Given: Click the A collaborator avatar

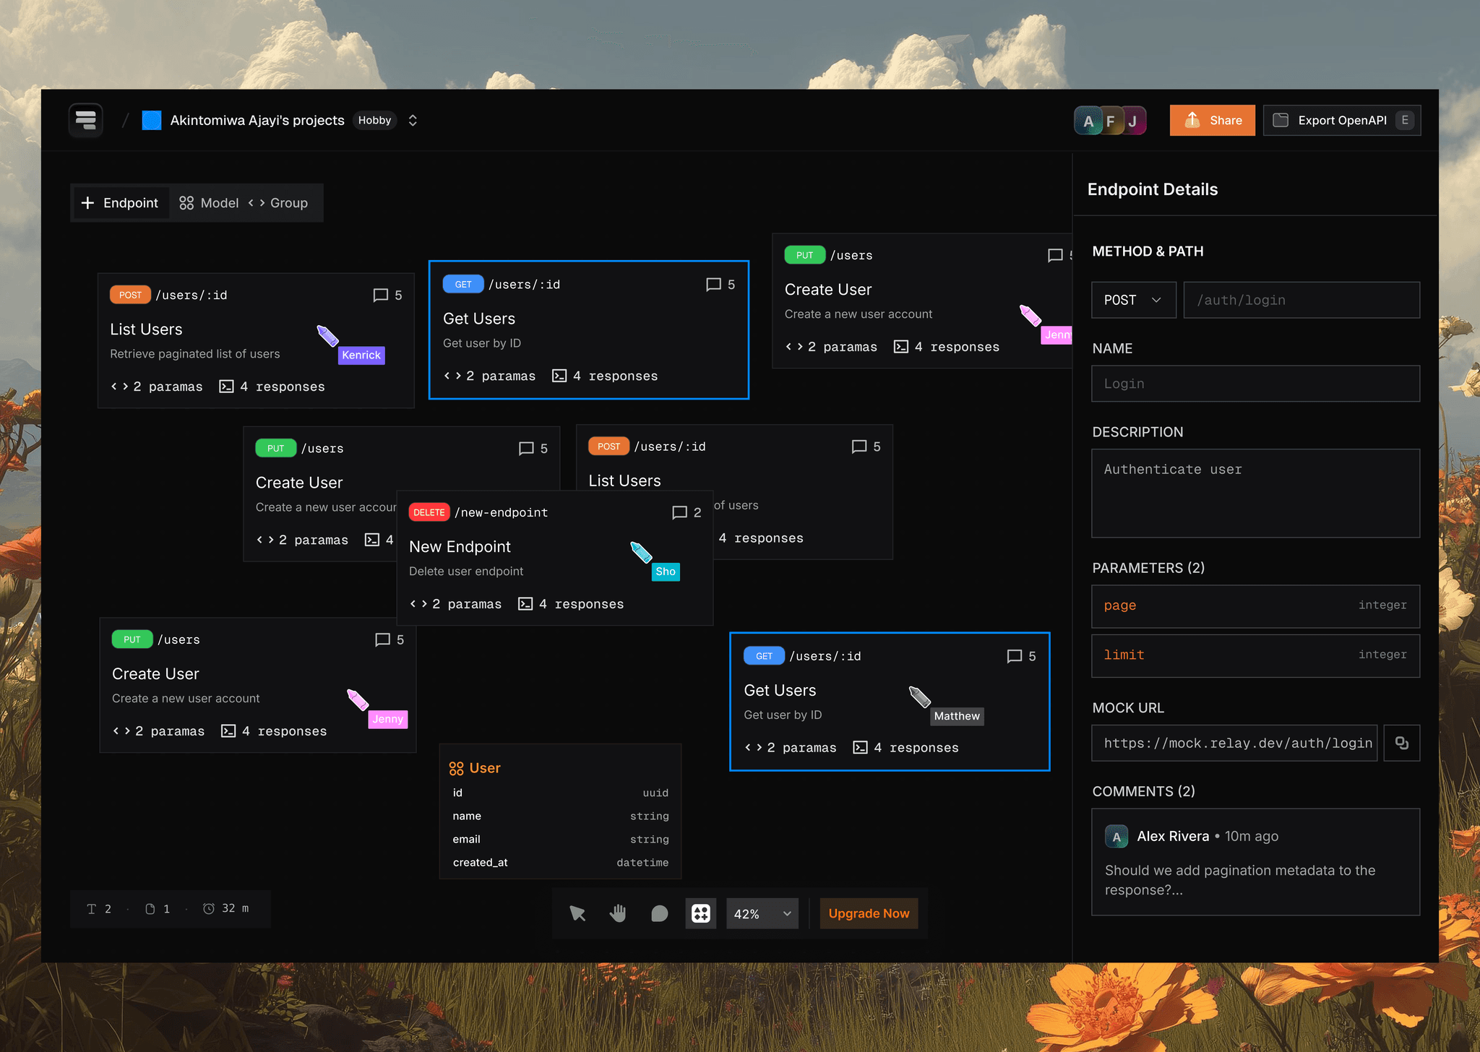Looking at the screenshot, I should [x=1088, y=121].
